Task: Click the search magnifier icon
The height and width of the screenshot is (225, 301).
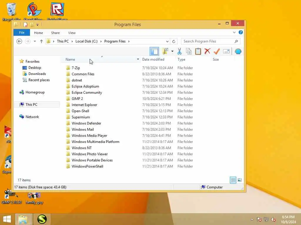Action: (236, 41)
